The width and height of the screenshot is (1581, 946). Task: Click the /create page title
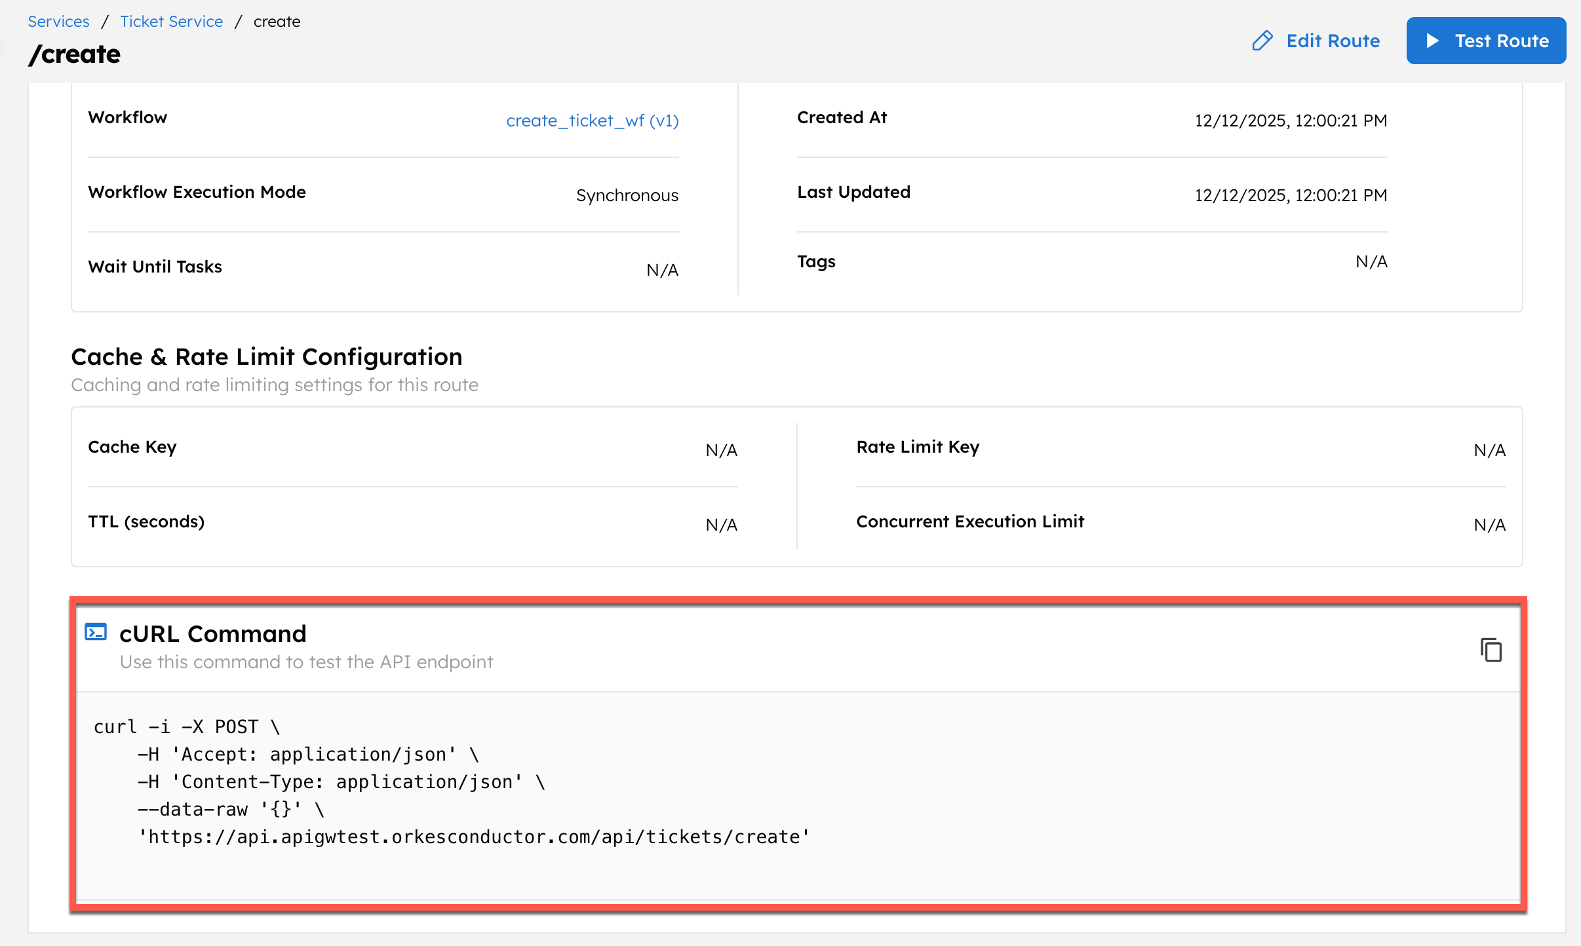tap(74, 54)
